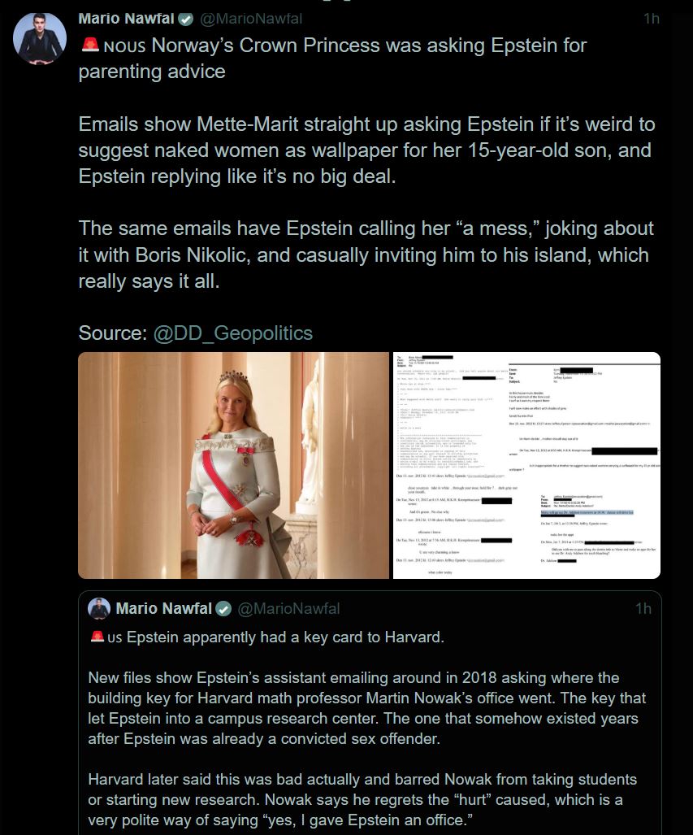Open the @MarioNawfal handle in the quoted post
Viewport: 693px width, 835px height.
(x=288, y=608)
